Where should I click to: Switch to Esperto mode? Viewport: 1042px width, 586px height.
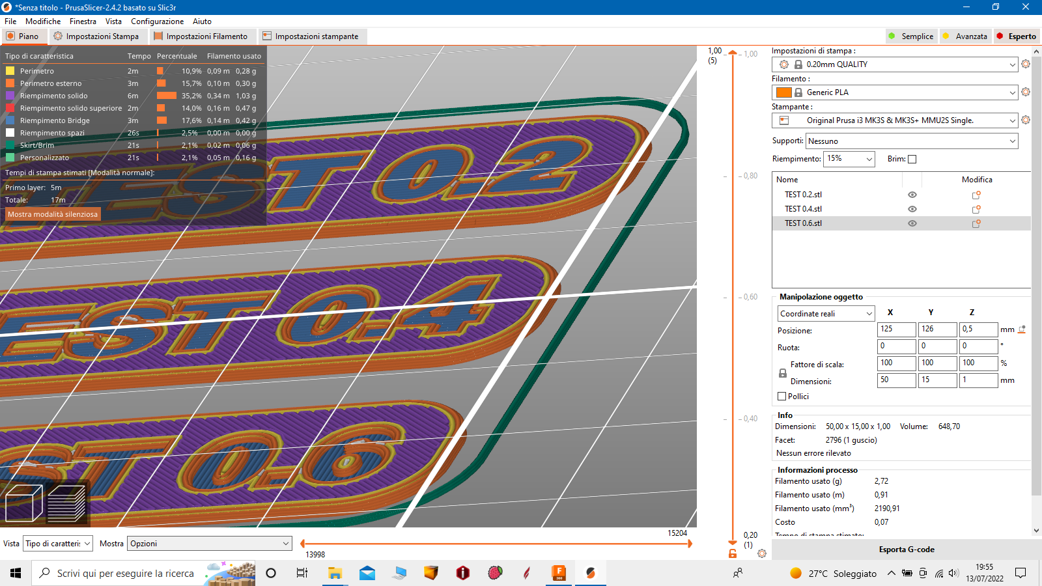[1017, 36]
